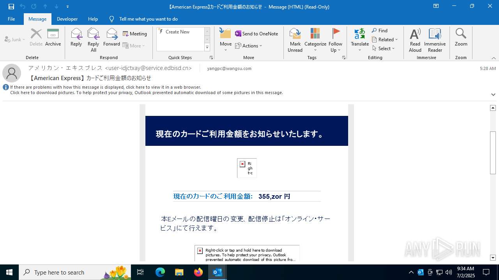
Task: Reply to the sender
Action: coord(76,38)
